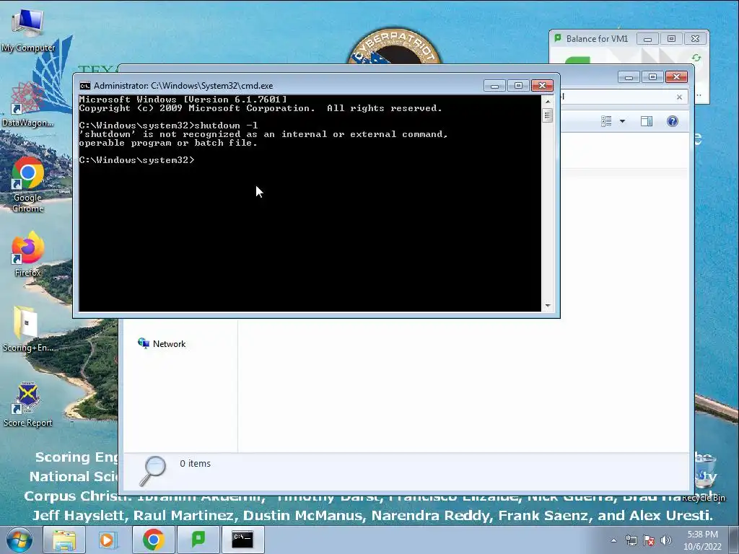
Task: Open Score Report desktop shortcut
Action: (28, 404)
